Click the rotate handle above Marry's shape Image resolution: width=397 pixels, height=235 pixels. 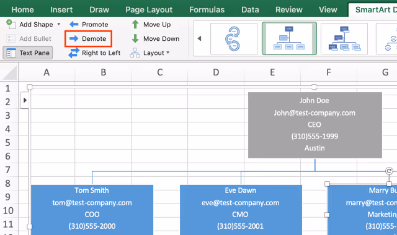pos(389,171)
